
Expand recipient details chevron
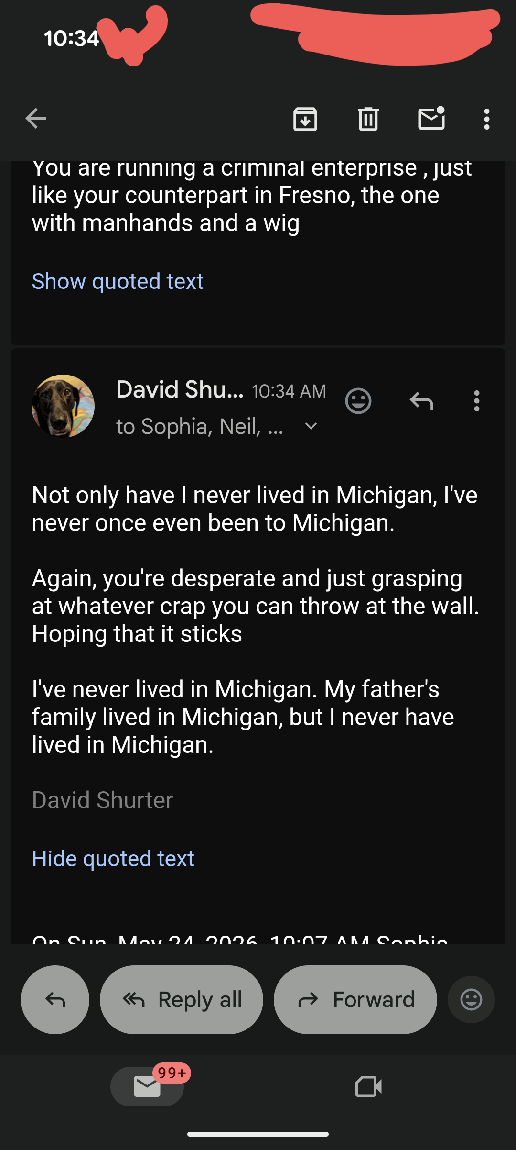click(x=311, y=426)
